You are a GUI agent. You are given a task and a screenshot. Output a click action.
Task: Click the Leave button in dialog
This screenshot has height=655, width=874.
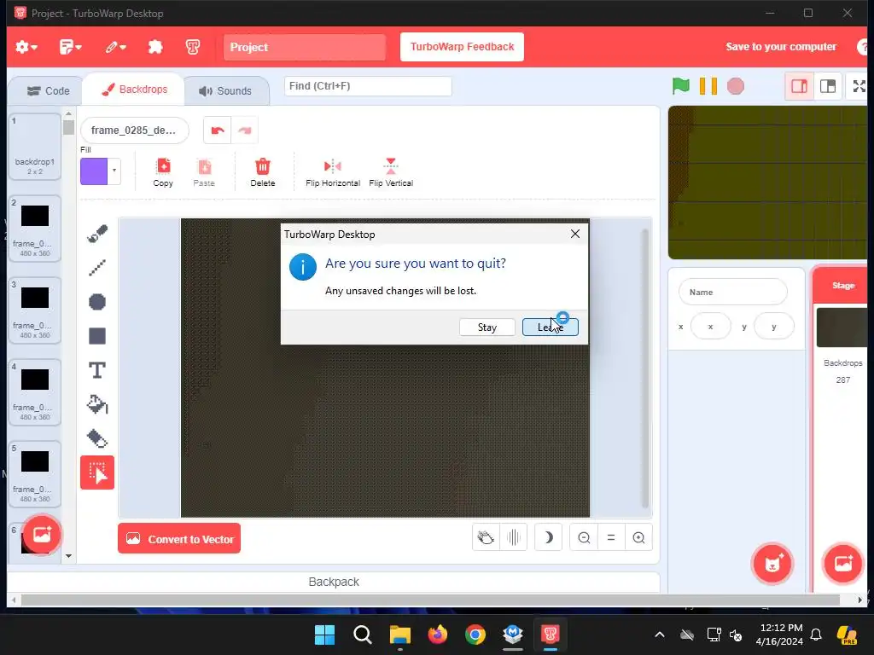click(551, 327)
